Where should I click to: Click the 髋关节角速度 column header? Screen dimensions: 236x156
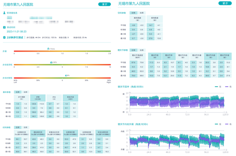tap(138, 56)
